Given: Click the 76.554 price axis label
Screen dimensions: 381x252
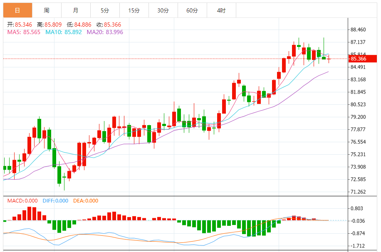Looking at the screenshot, I should coord(358,142).
